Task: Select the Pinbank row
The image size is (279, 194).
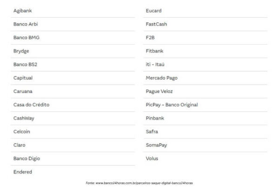Action: [155, 118]
